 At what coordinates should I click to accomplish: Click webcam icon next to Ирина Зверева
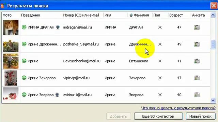point(57,95)
